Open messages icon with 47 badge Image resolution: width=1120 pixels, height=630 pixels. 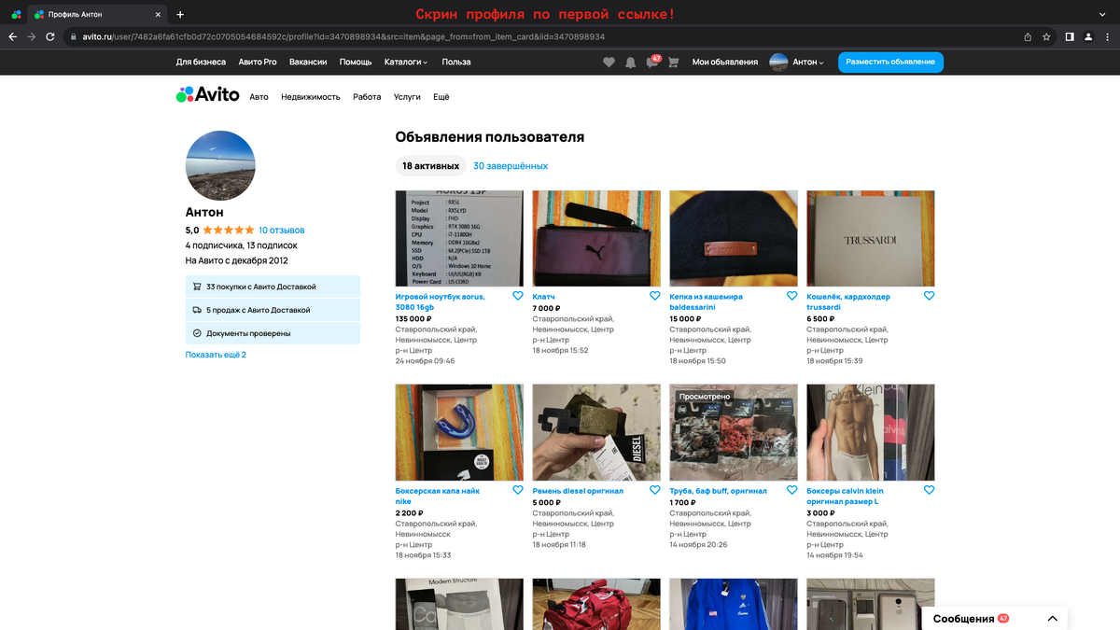(652, 63)
